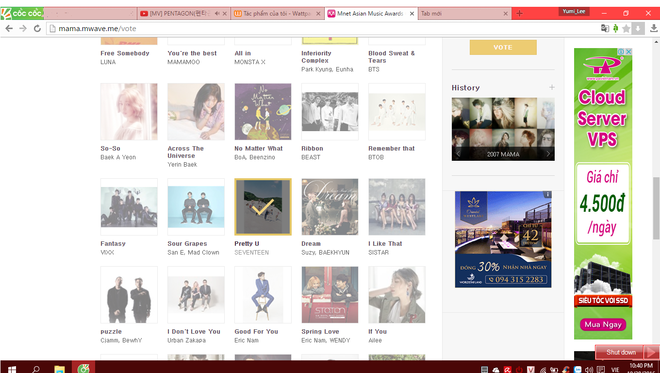The width and height of the screenshot is (660, 373).
Task: Click 'Mua Ngay' button in Cloud Server ad
Action: [603, 324]
